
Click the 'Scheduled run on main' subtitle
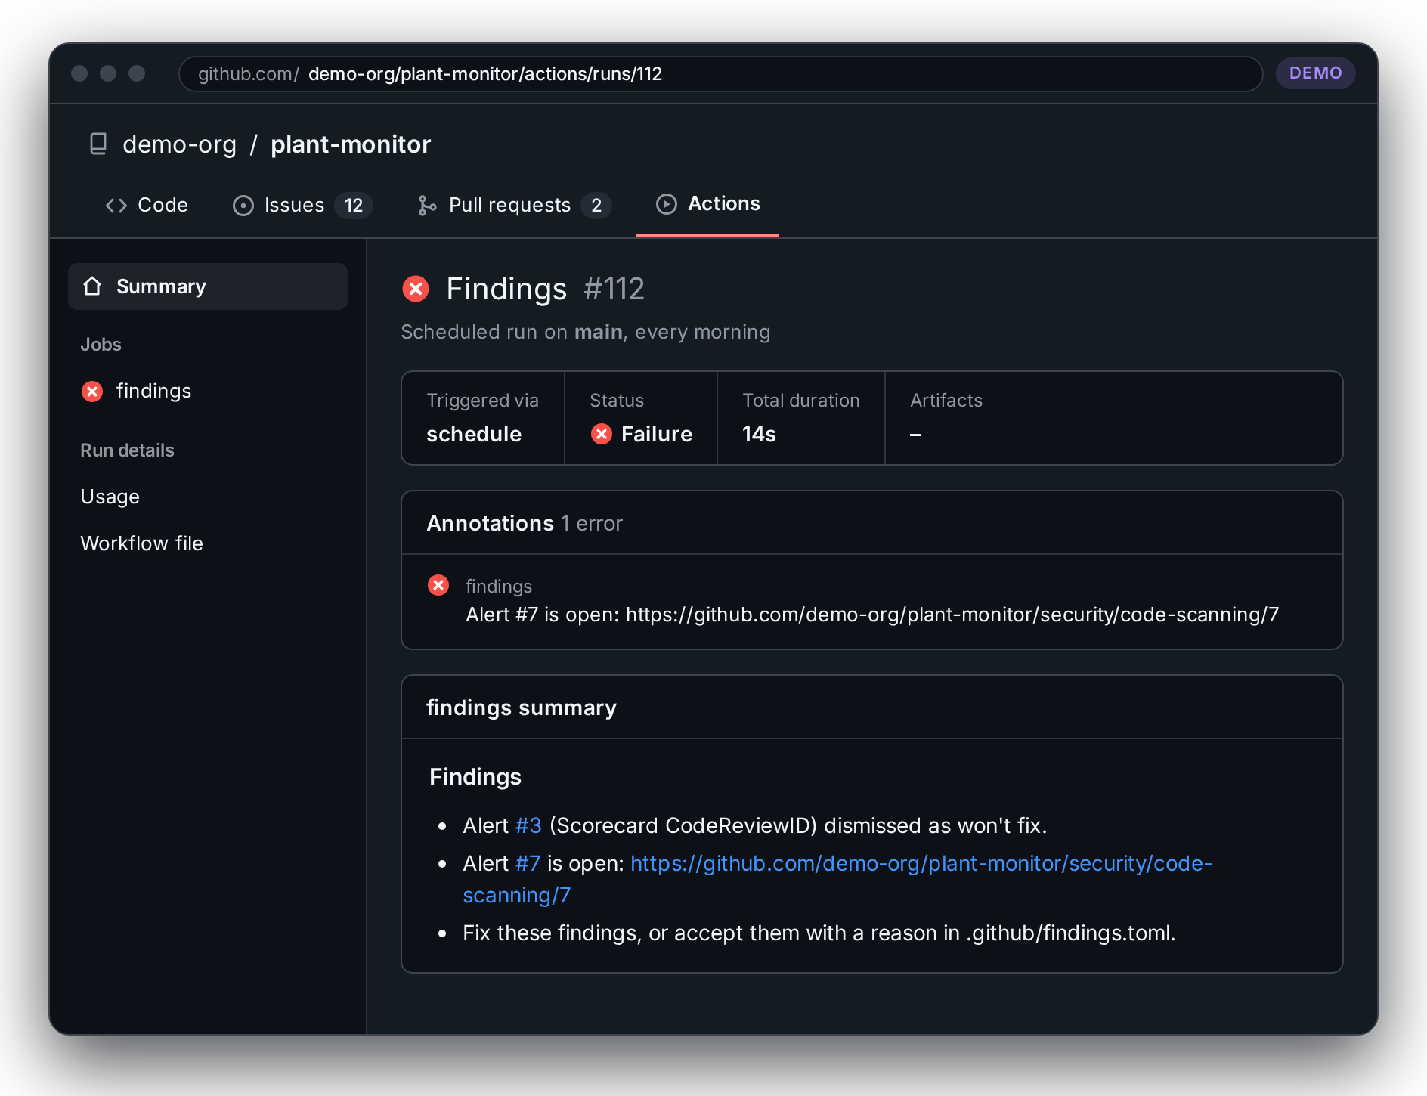coord(586,332)
